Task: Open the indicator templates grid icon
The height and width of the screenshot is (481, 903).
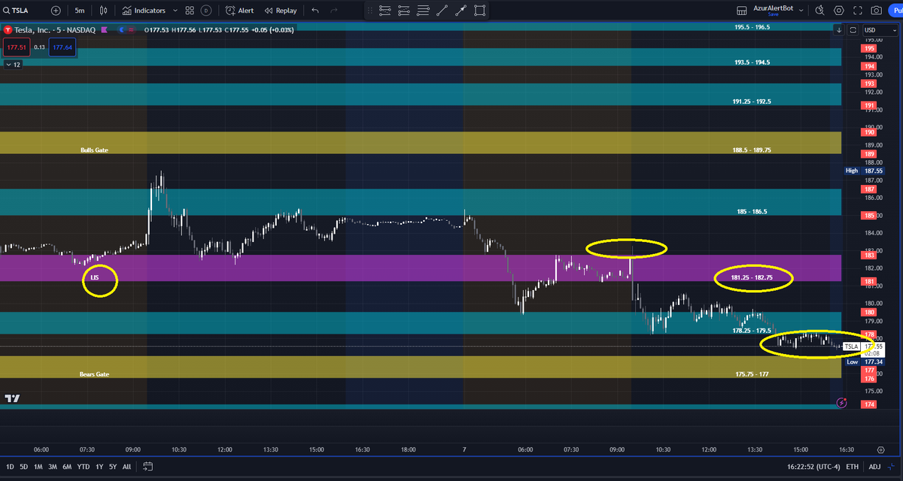Action: (x=190, y=11)
